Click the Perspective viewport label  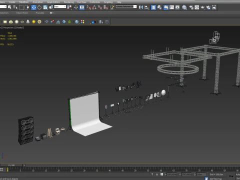(8, 27)
